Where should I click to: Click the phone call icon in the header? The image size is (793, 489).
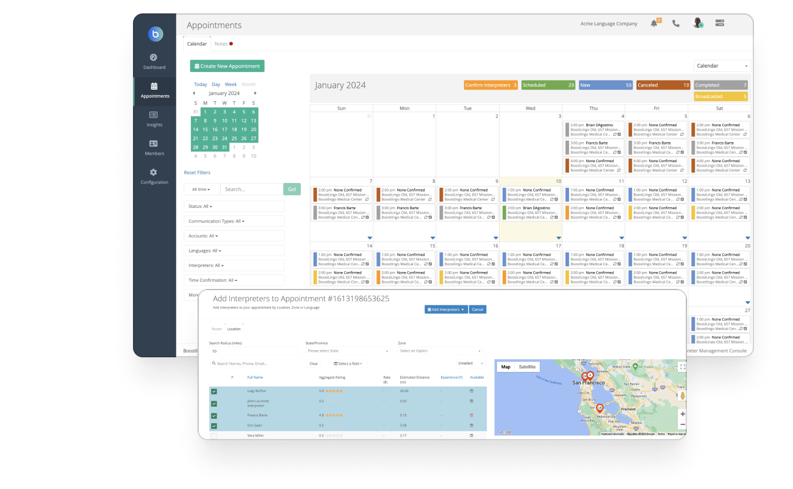point(675,23)
